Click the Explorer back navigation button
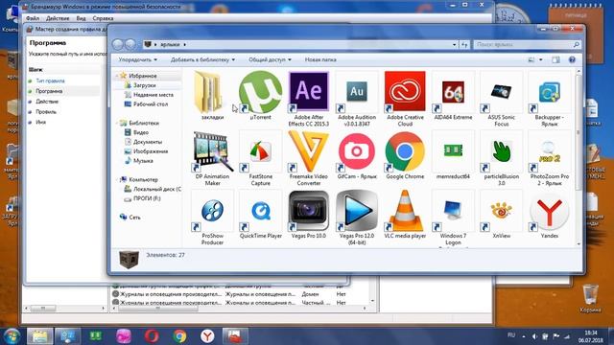 coord(118,44)
